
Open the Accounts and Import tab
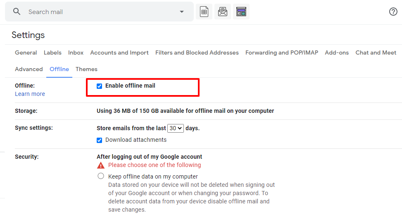119,52
